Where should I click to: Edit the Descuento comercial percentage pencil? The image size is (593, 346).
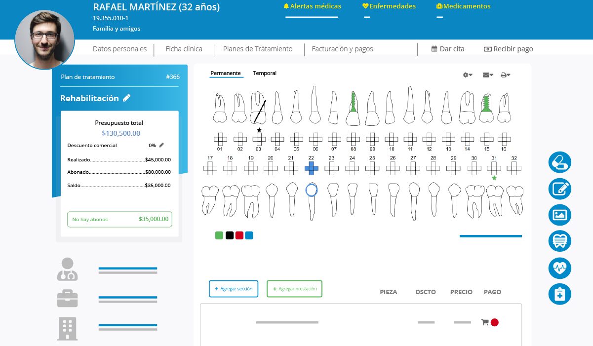point(161,145)
